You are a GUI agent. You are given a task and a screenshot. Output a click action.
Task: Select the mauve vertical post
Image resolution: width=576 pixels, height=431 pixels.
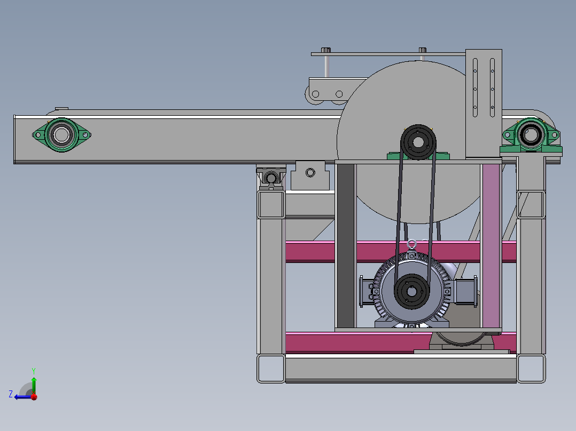(491, 246)
